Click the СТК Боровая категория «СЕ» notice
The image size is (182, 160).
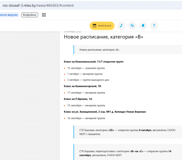(x=128, y=132)
